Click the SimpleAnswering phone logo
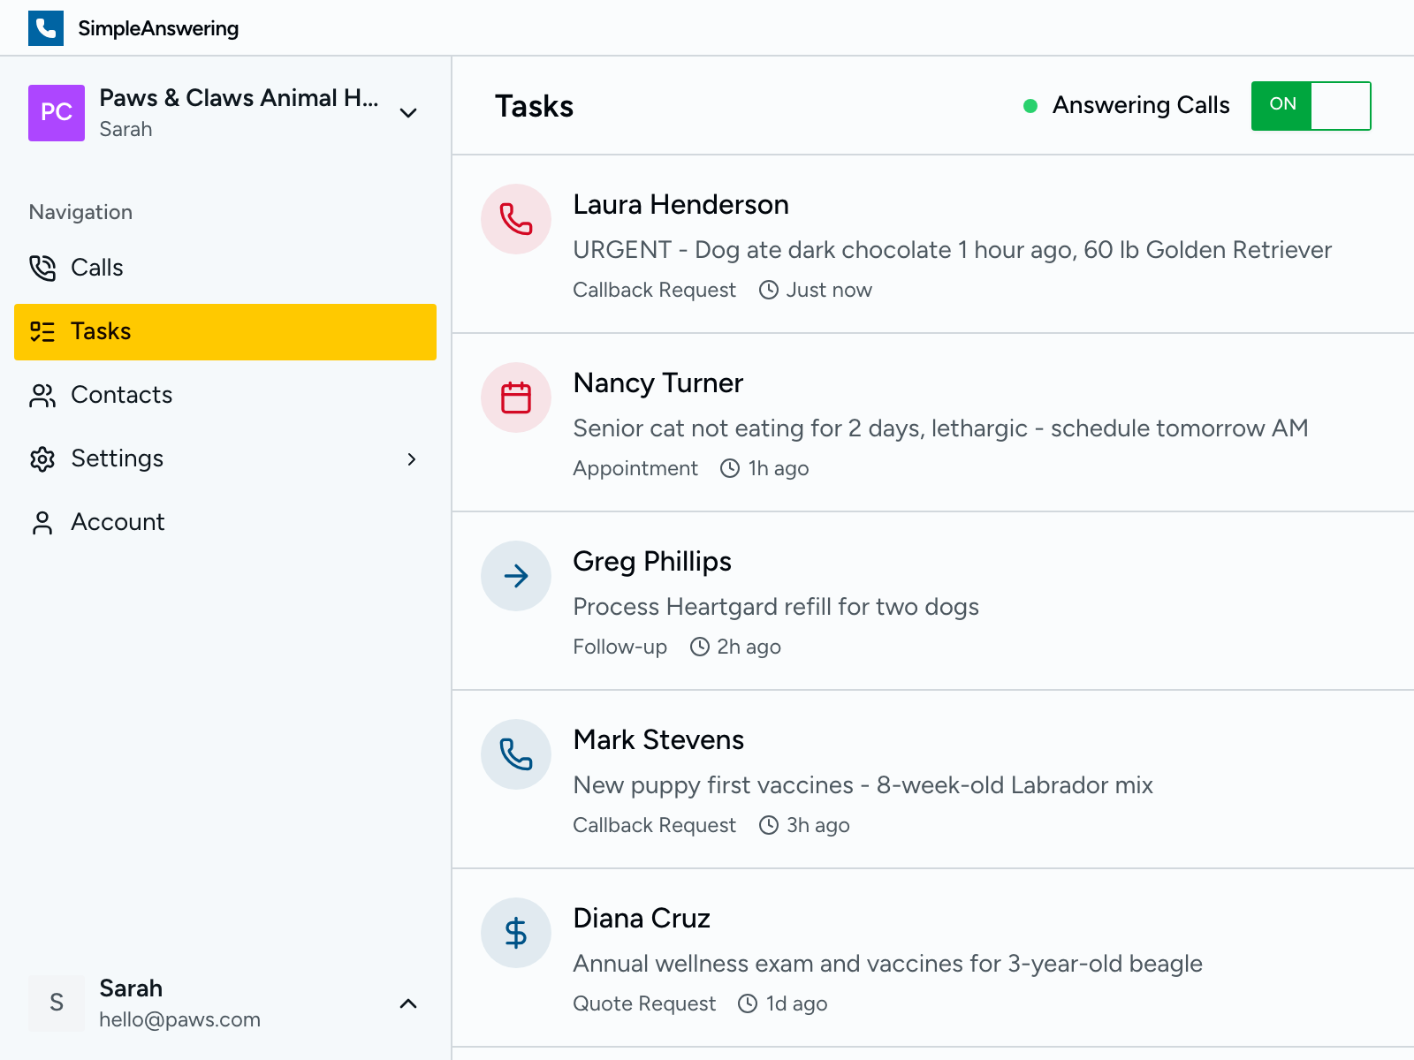This screenshot has height=1060, width=1414. (46, 28)
